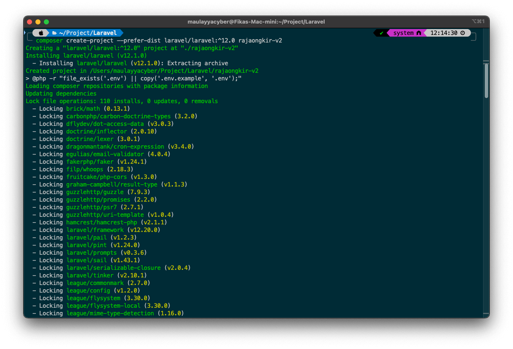Click the laravel/pail package name
Viewport: 513px width, 349px height.
(86, 237)
